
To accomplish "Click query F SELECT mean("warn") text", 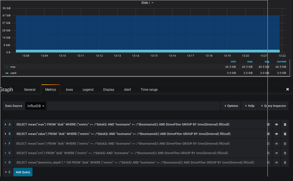I will pyautogui.click(x=123, y=144).
